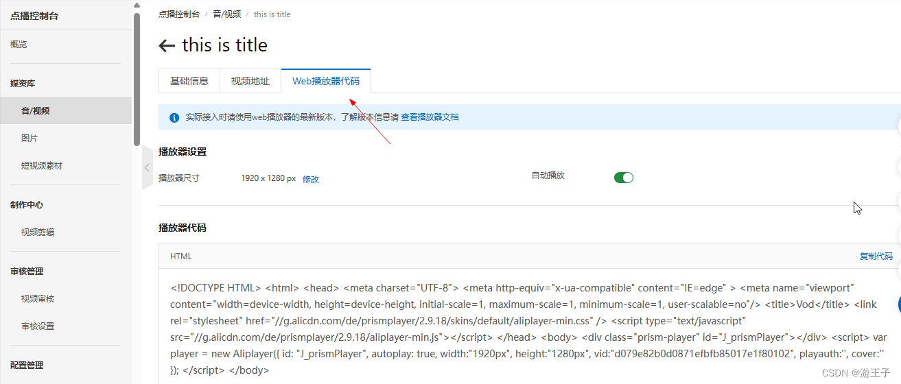Click the 配置管理 section header
The width and height of the screenshot is (901, 384).
point(27,365)
